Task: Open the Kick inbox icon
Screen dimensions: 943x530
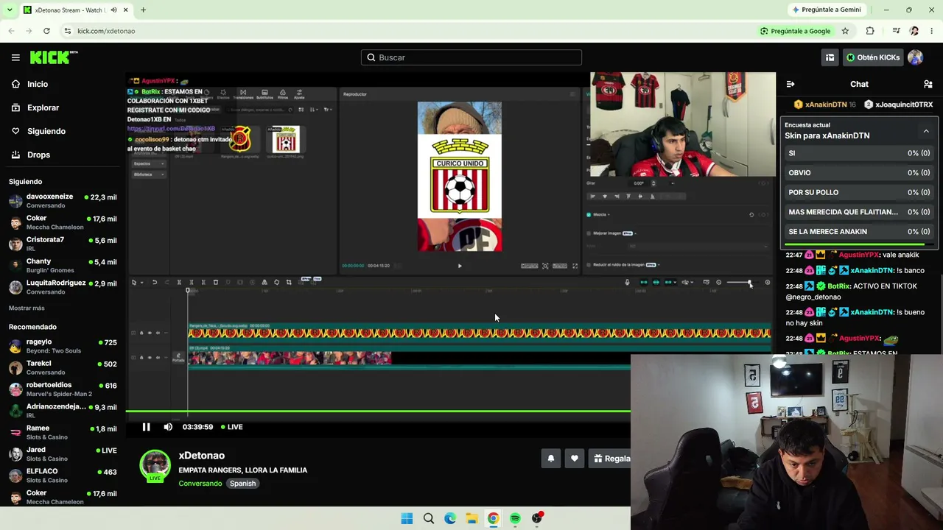Action: tap(830, 57)
